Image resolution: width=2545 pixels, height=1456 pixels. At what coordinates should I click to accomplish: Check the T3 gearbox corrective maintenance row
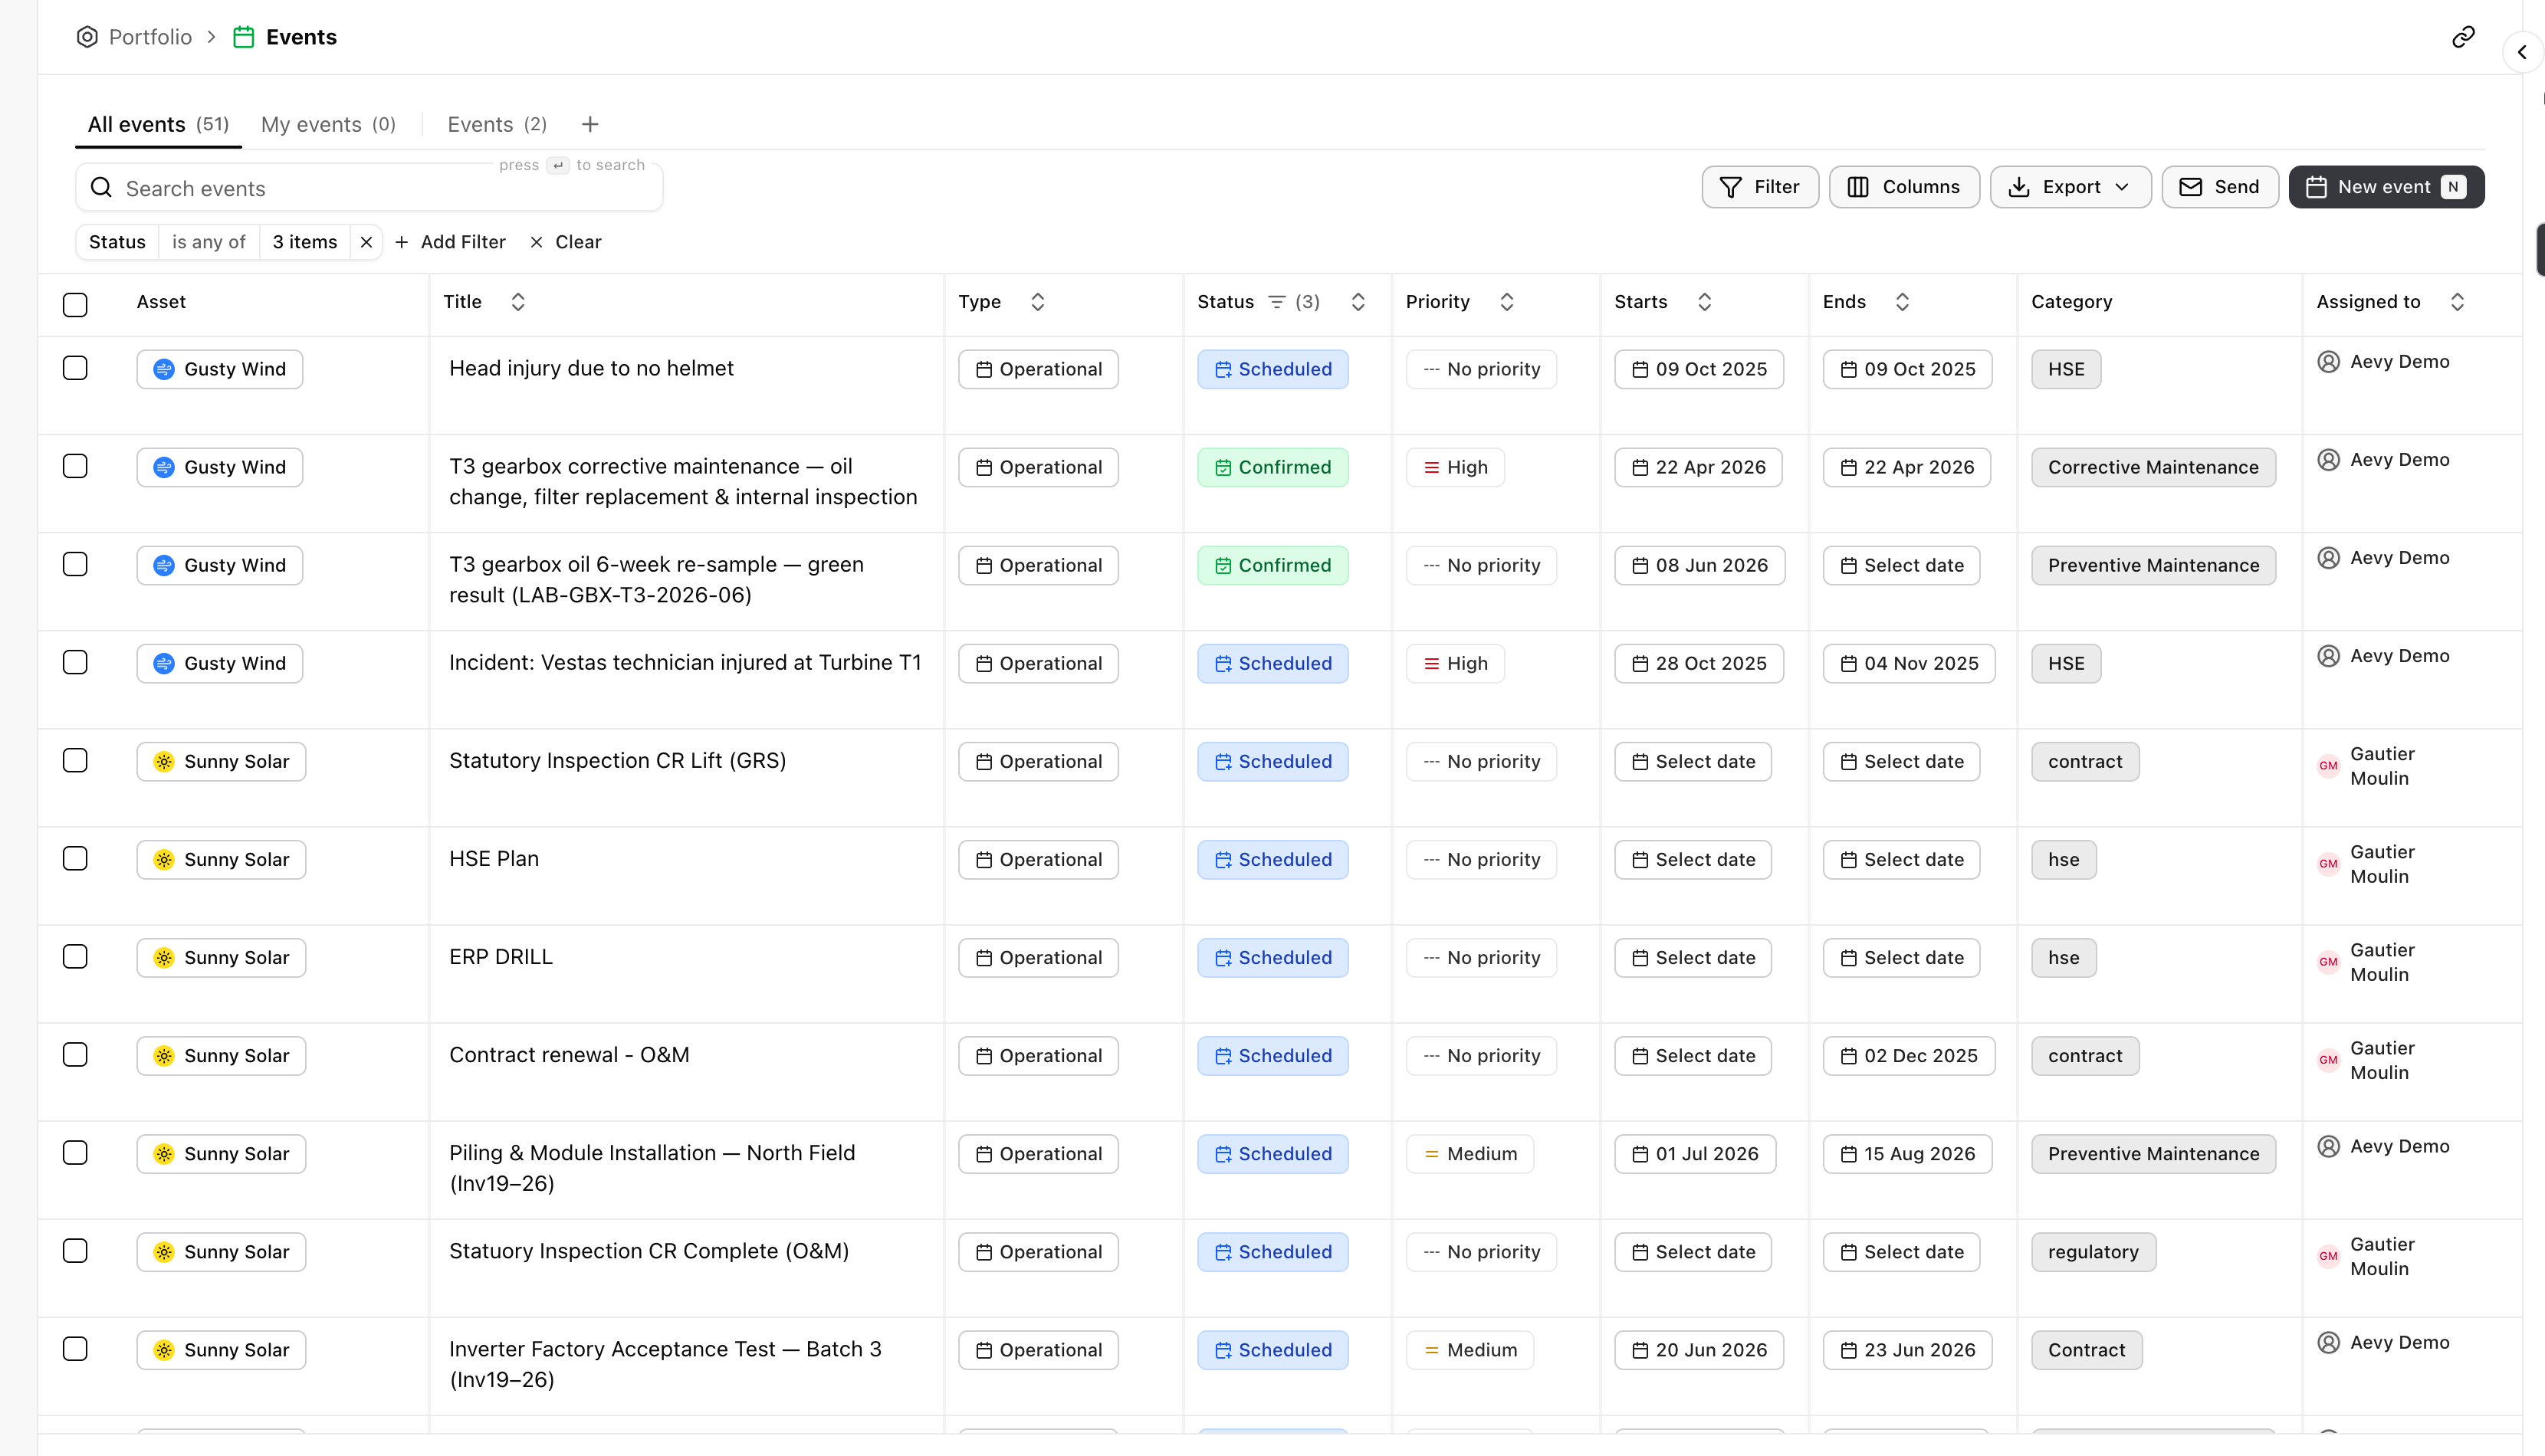75,466
